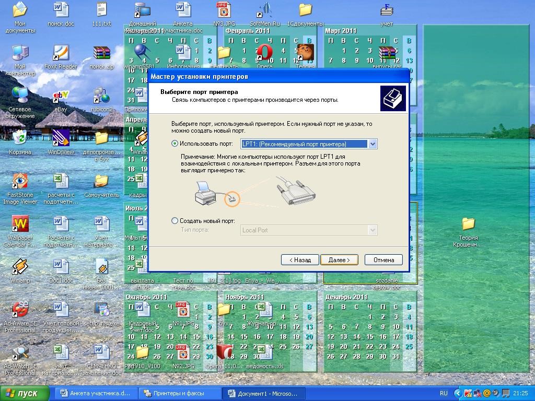
Task: Open the 'Мой компьютер' desktop icon
Action: (20, 53)
